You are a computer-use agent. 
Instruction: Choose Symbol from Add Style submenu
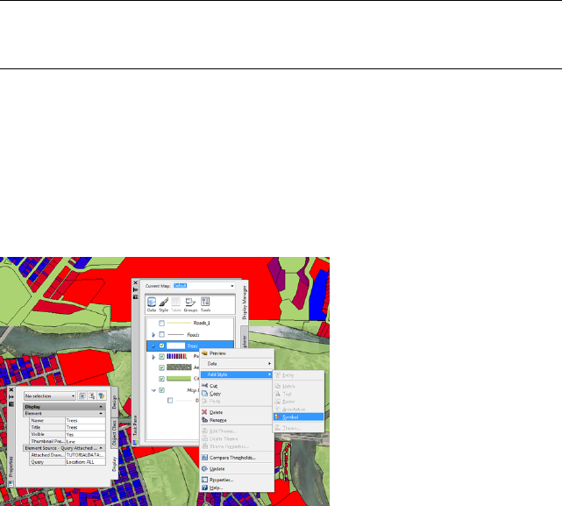(299, 417)
